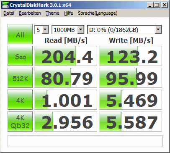
Task: Select the 512K write result 95.99
Action: [x=131, y=78]
